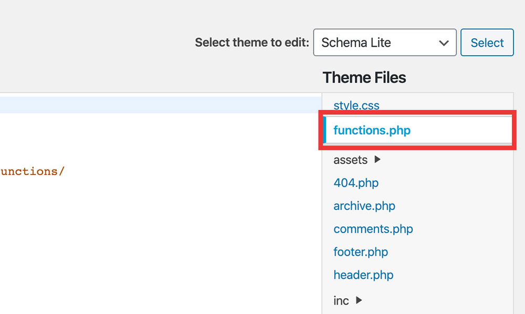
Task: Click the assets folder label
Action: (350, 160)
